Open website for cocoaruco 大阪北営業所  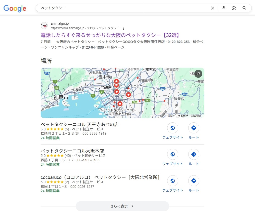[x=173, y=181]
